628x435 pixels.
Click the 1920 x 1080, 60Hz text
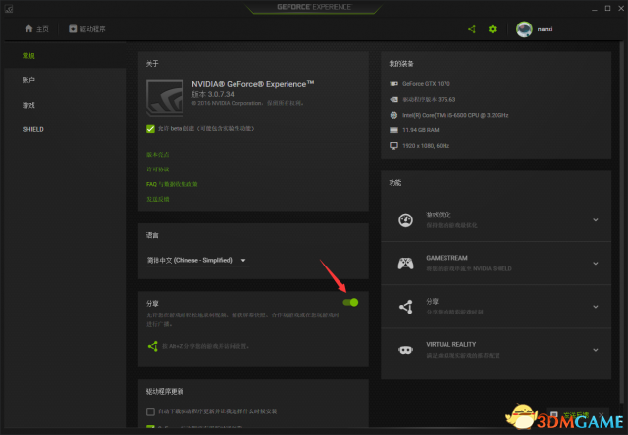(426, 146)
